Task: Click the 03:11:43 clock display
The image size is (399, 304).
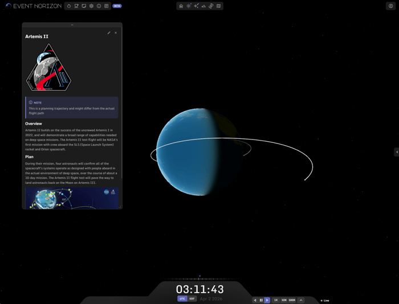Action: tap(199, 289)
